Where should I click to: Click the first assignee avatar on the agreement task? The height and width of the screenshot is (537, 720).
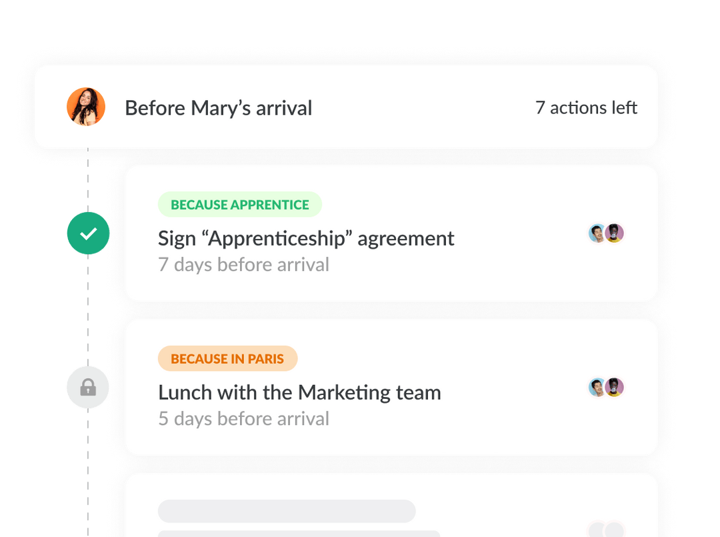coord(596,233)
